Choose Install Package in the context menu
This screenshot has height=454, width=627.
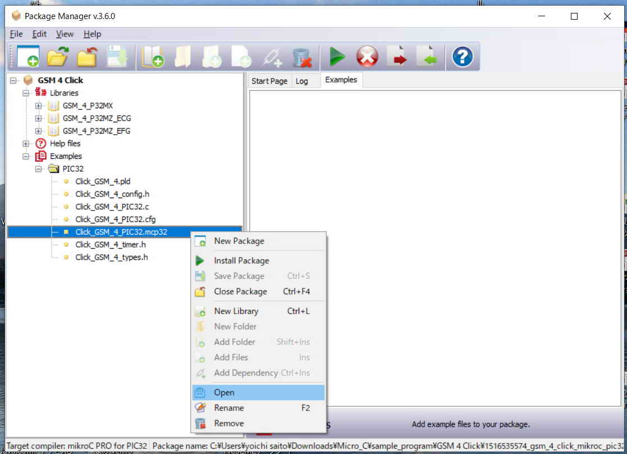coord(258,260)
